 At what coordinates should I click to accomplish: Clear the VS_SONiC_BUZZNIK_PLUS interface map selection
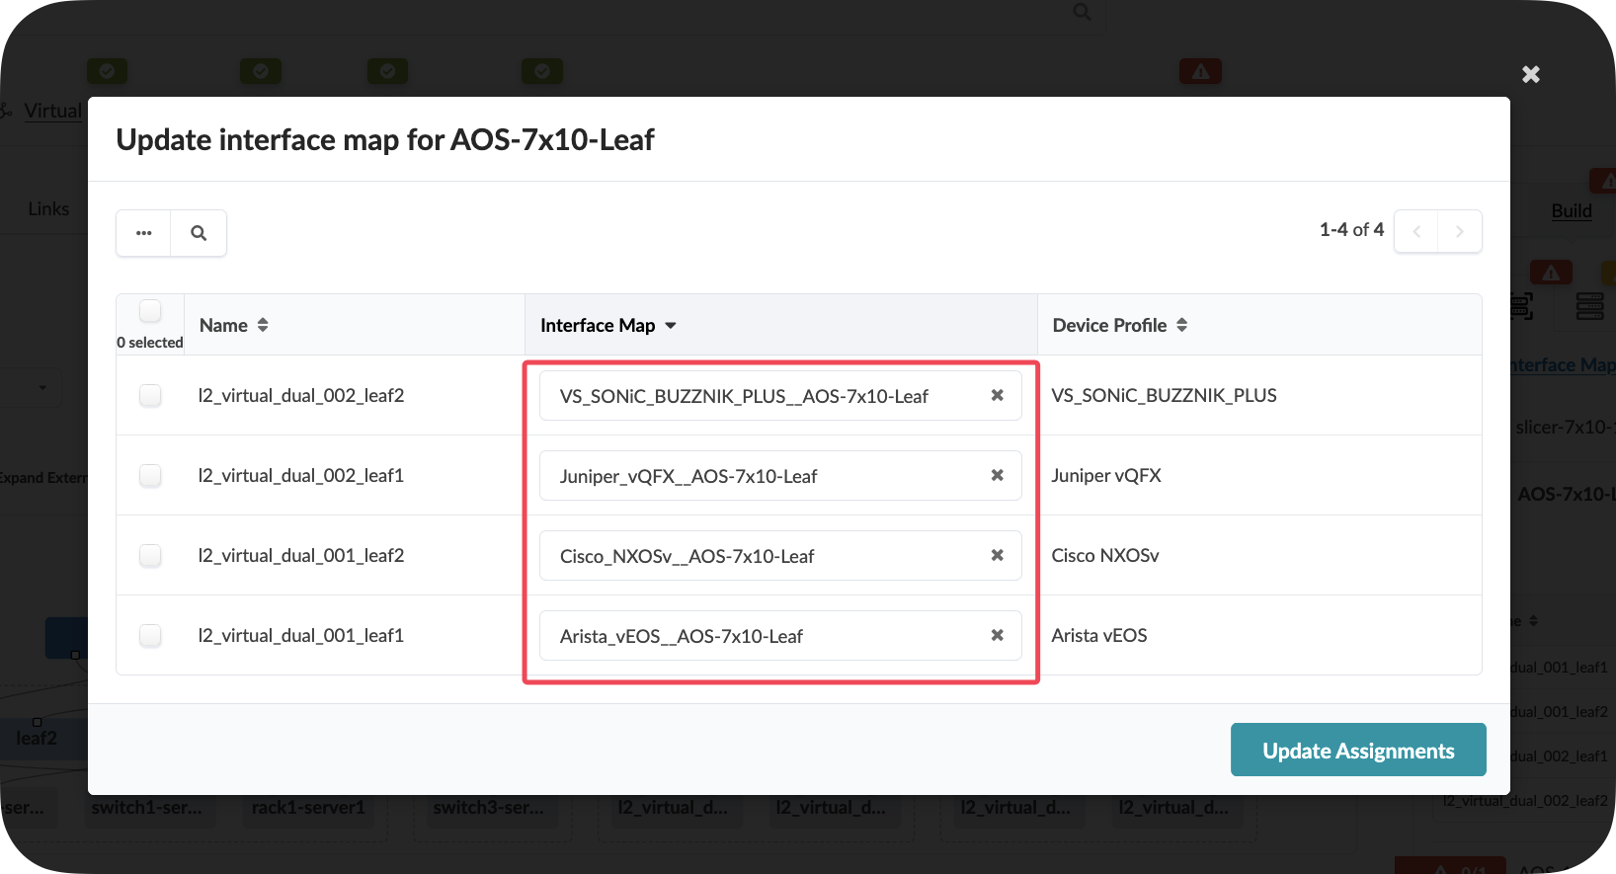(997, 395)
